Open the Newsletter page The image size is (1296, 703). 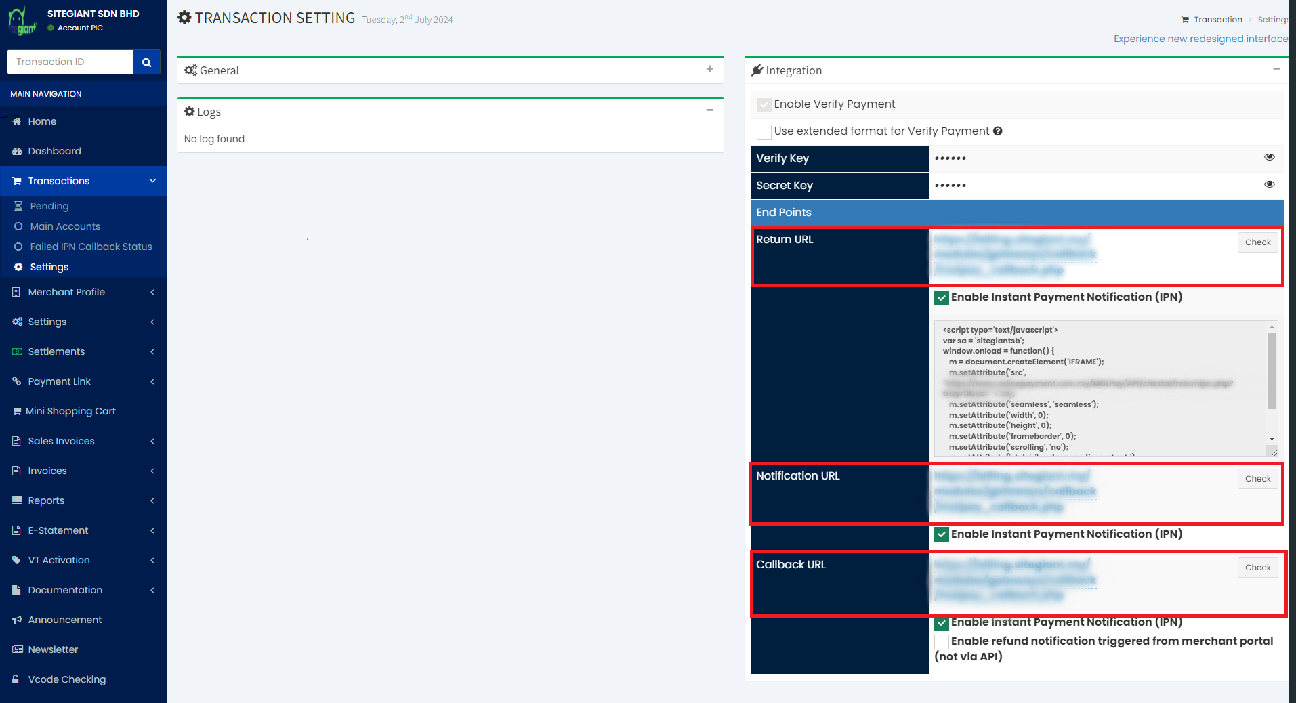[x=53, y=649]
